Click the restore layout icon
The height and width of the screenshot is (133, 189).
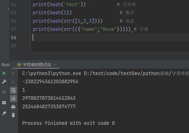pyautogui.click(x=4, y=103)
